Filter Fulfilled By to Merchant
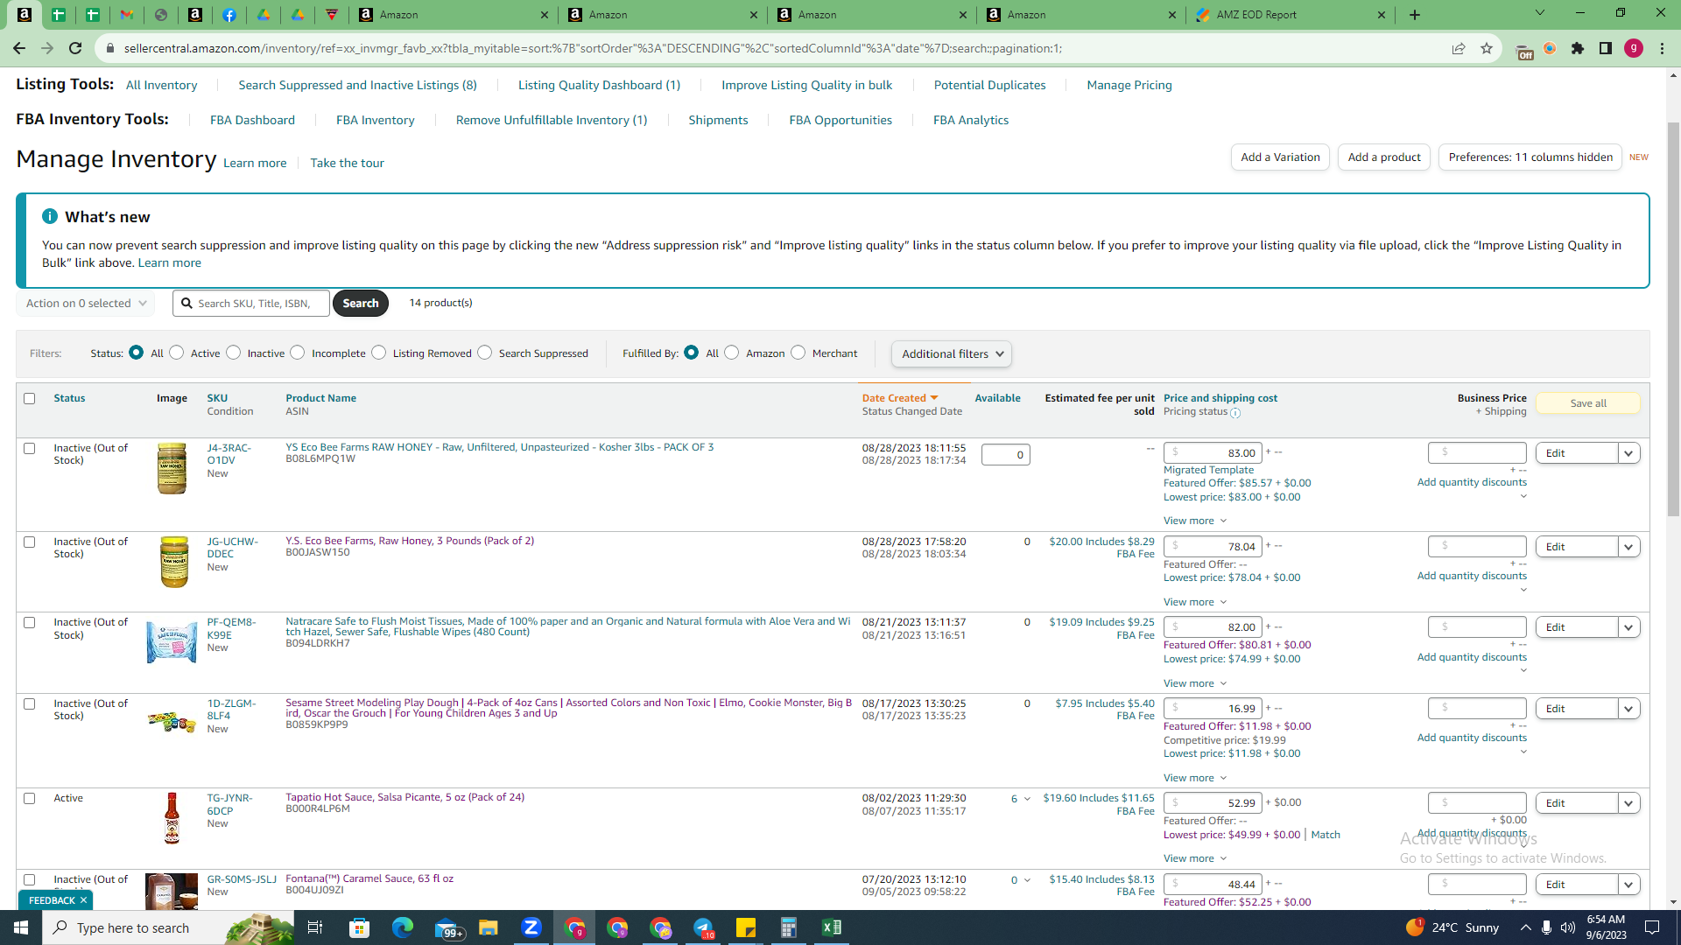Viewport: 1681px width, 945px height. coord(798,353)
